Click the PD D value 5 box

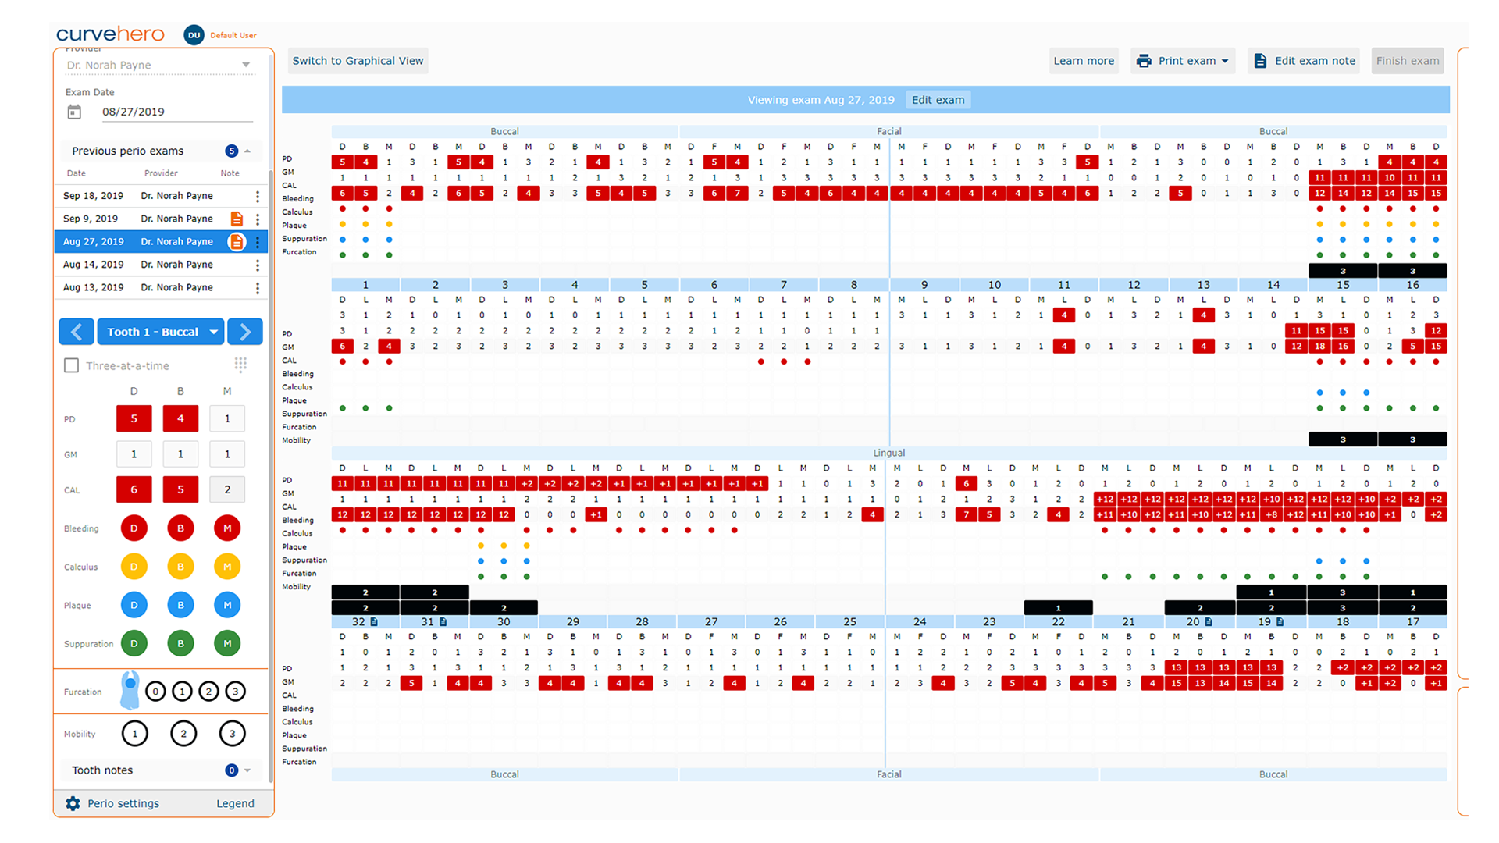(x=134, y=418)
